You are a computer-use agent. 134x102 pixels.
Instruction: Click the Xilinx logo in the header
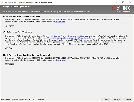point(121,9)
